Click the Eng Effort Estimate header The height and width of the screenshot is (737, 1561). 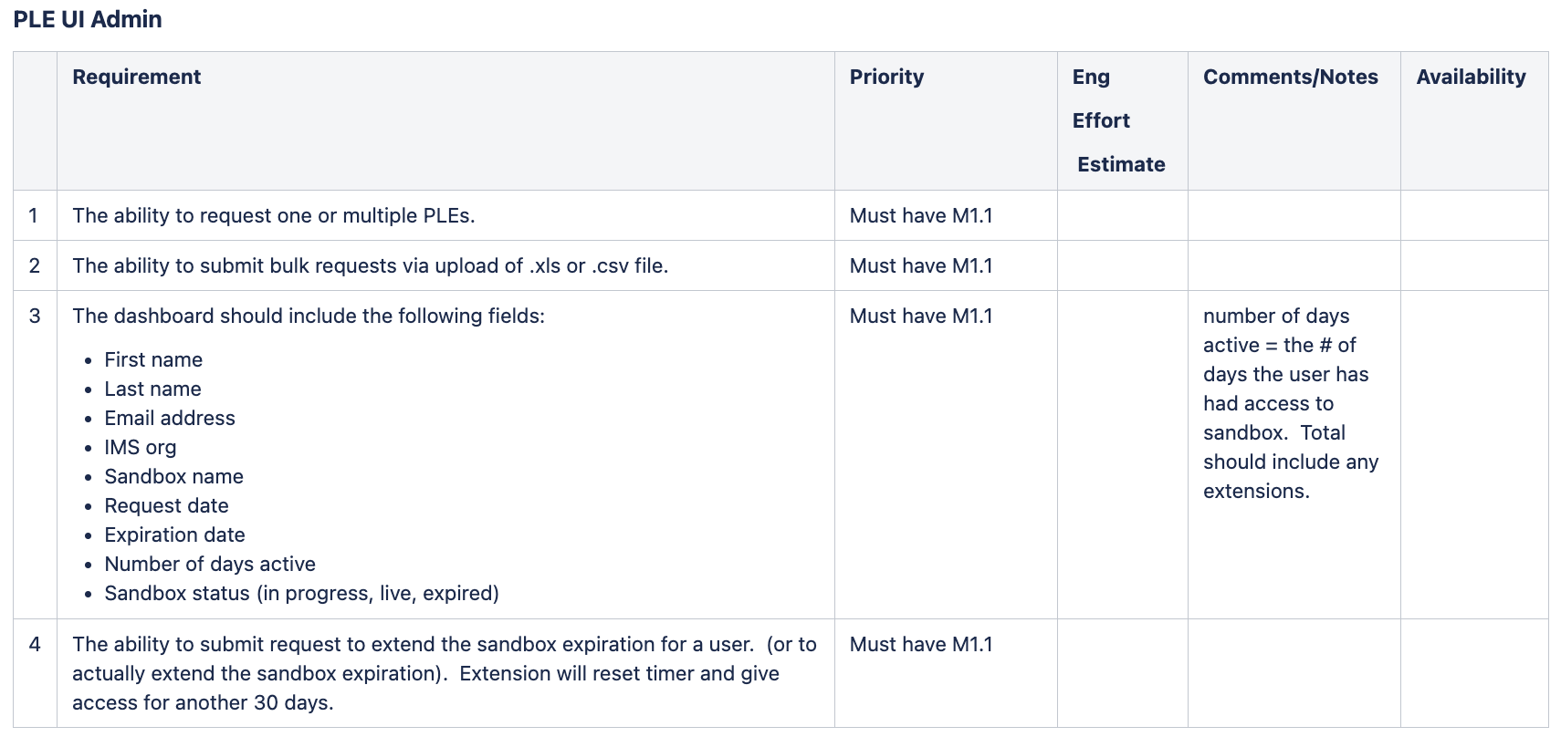coord(1119,120)
